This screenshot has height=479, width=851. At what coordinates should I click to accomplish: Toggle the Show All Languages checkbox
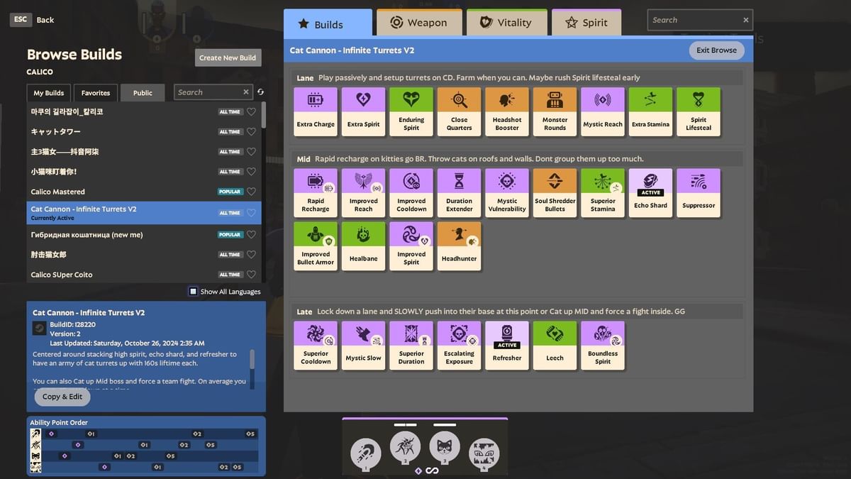[x=193, y=292]
